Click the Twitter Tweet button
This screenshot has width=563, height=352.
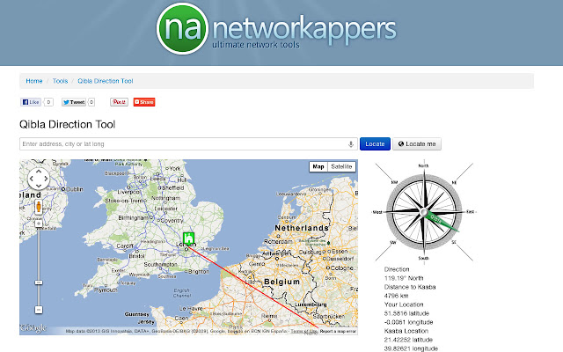click(74, 102)
